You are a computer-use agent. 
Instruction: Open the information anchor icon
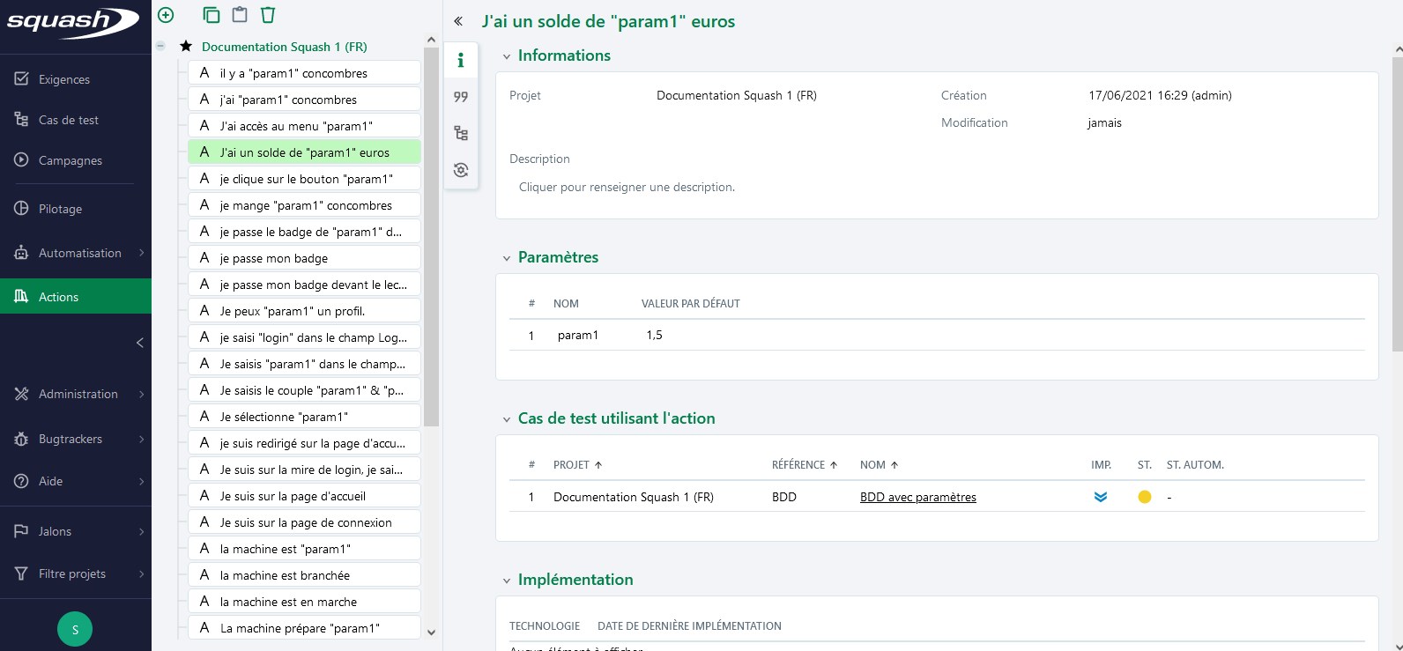460,61
